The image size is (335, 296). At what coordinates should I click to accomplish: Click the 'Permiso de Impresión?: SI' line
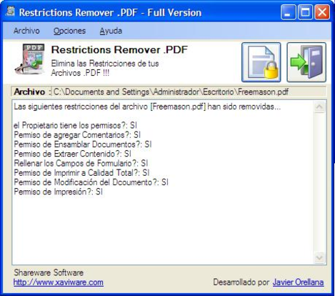tap(59, 192)
